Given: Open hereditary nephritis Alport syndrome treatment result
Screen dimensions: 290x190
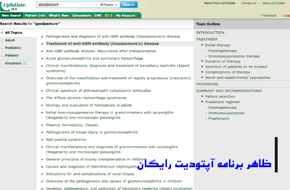Looking at the screenshot, I should [x=117, y=68].
